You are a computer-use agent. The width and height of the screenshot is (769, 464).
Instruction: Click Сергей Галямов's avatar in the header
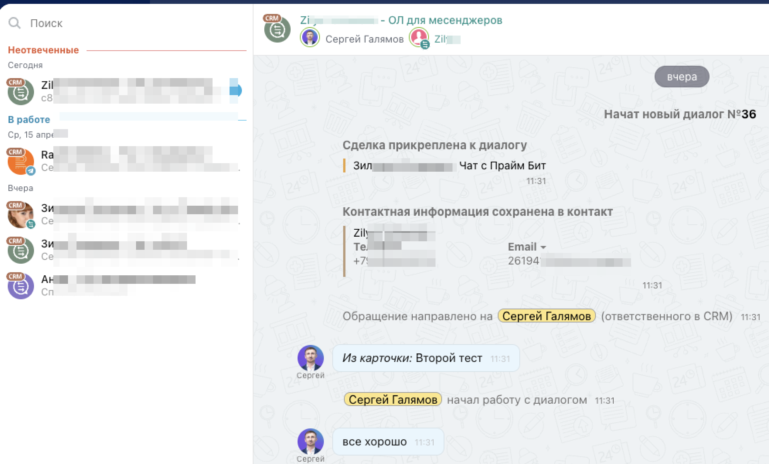click(x=310, y=38)
